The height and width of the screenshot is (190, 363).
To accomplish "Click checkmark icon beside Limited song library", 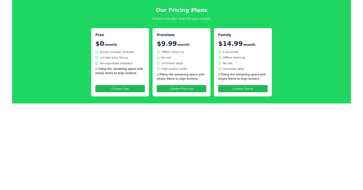I will point(97,58).
